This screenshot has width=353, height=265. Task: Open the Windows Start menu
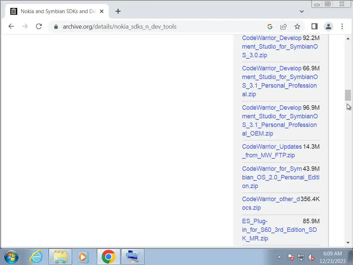pos(11,257)
